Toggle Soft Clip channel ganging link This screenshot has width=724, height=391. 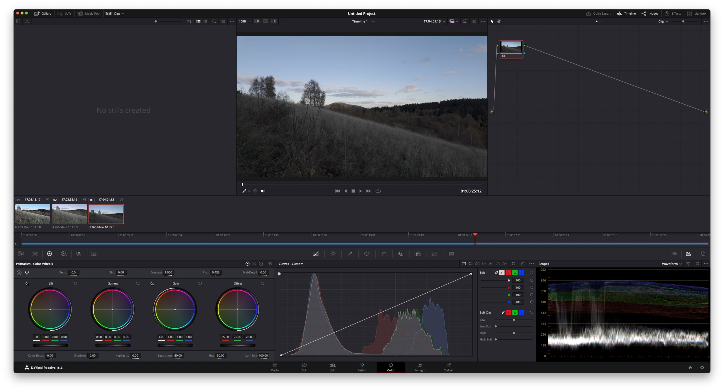(x=503, y=312)
